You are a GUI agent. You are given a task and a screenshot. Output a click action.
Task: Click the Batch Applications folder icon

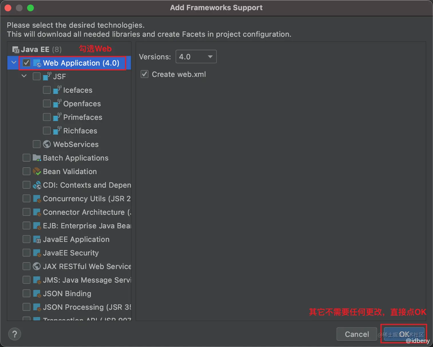click(x=37, y=158)
